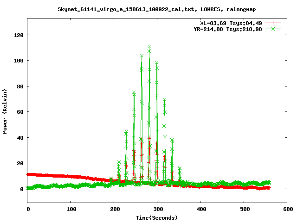Click the 300 tick on the time axis
The image size is (297, 222).
pyautogui.click(x=157, y=209)
